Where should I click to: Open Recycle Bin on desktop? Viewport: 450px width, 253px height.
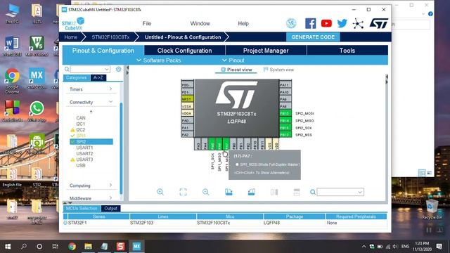(x=432, y=209)
